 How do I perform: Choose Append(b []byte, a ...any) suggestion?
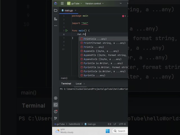click(x=103, y=51)
